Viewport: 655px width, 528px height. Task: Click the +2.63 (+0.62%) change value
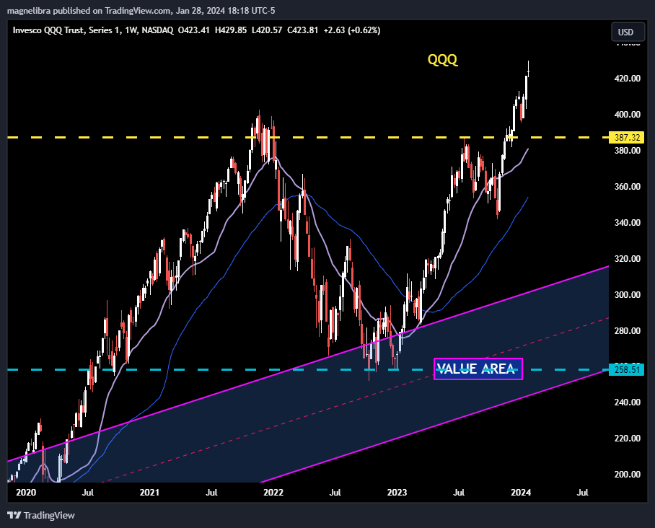click(x=352, y=30)
